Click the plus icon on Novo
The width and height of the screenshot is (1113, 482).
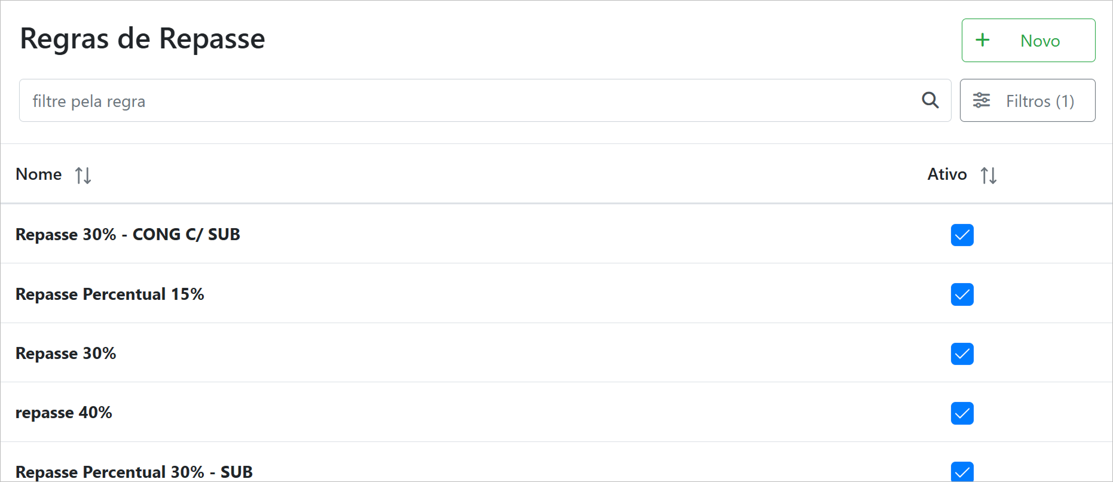(x=982, y=40)
